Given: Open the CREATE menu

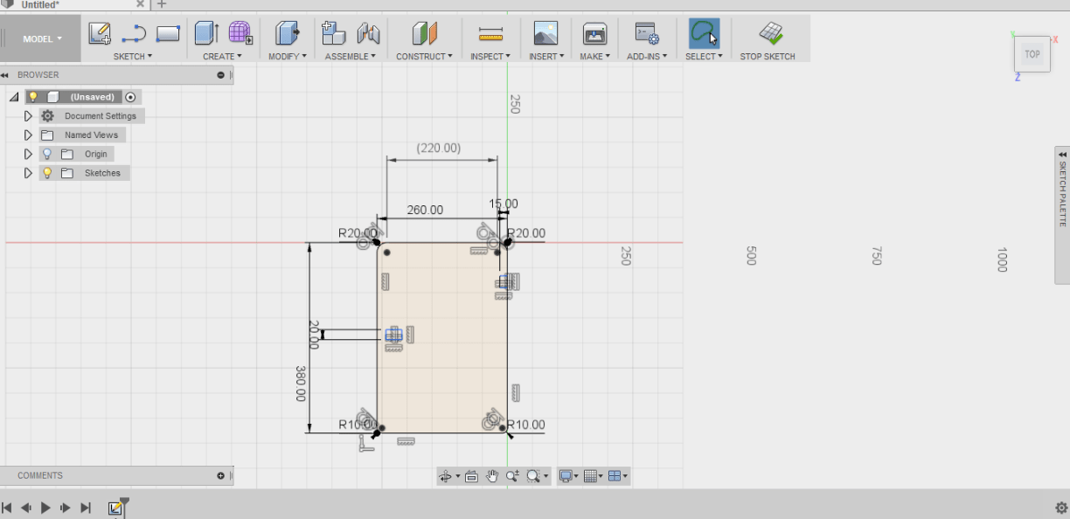Looking at the screenshot, I should pyautogui.click(x=222, y=56).
